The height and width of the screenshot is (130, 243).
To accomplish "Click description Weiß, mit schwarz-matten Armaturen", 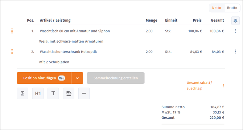I will [x=71, y=41].
